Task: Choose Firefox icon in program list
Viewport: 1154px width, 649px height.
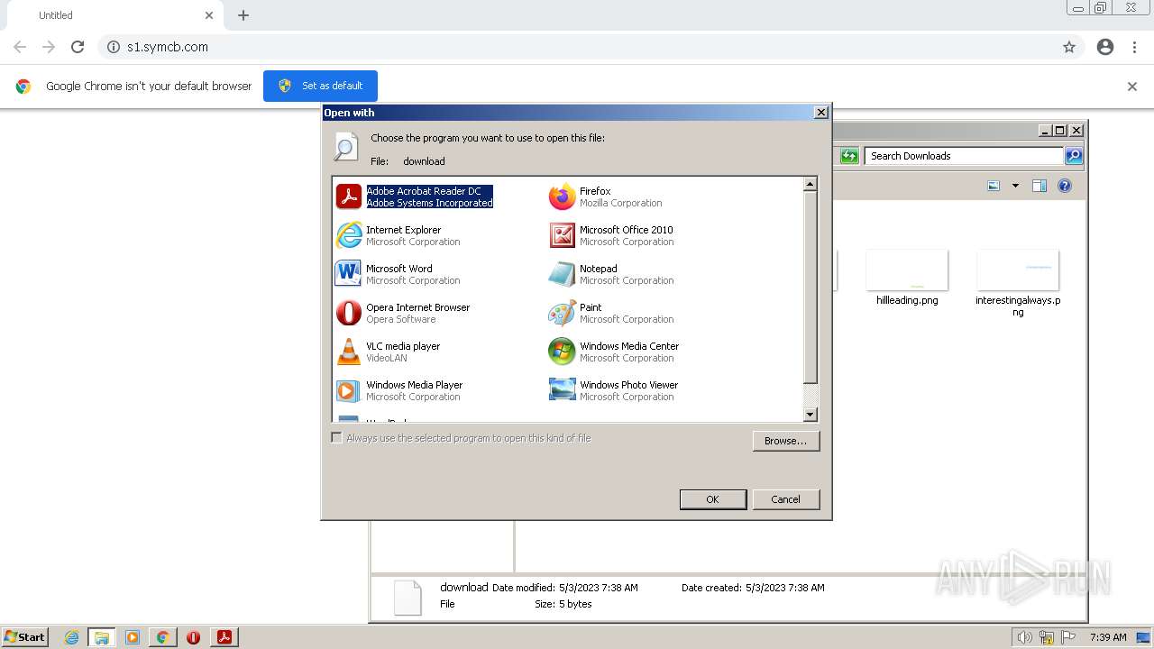Action: click(562, 197)
